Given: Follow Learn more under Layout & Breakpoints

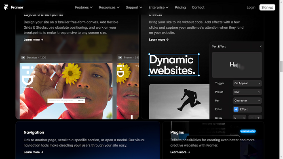Looking at the screenshot, I should tap(34, 40).
